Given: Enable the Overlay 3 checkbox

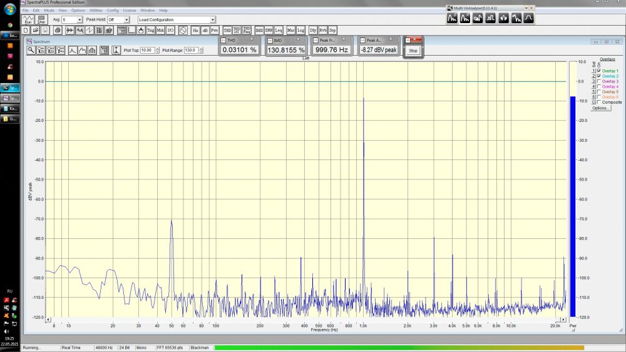Looking at the screenshot, I should coord(599,81).
